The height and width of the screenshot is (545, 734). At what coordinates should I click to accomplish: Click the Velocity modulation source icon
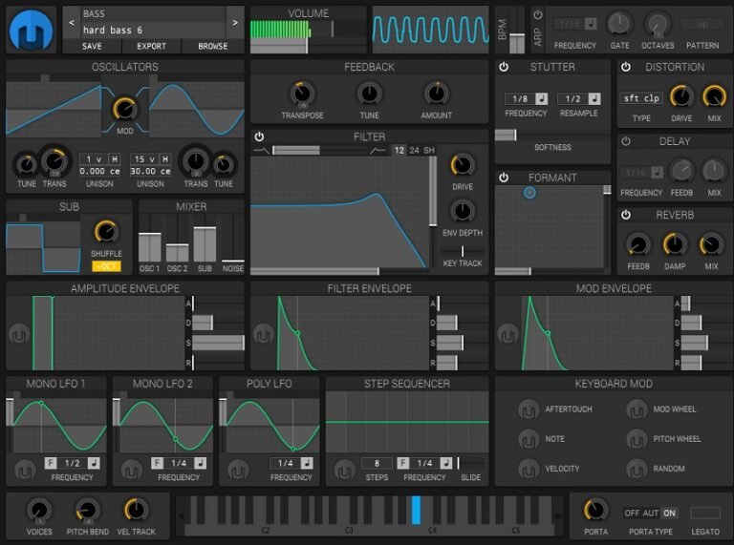click(529, 469)
